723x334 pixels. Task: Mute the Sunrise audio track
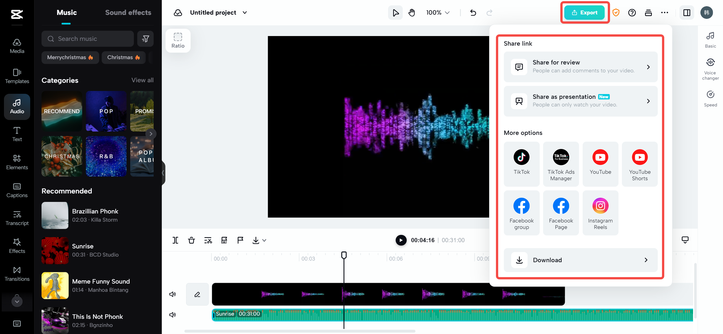[x=172, y=315]
